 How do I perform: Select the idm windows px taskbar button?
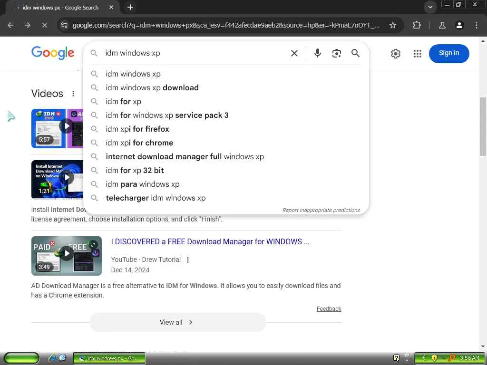click(x=109, y=358)
